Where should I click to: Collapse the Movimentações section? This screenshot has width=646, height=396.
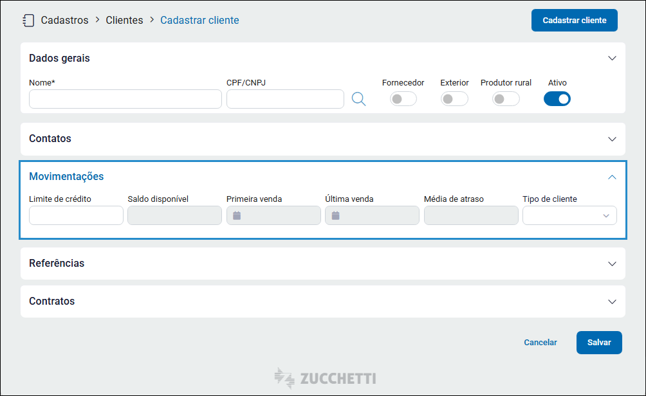click(612, 177)
